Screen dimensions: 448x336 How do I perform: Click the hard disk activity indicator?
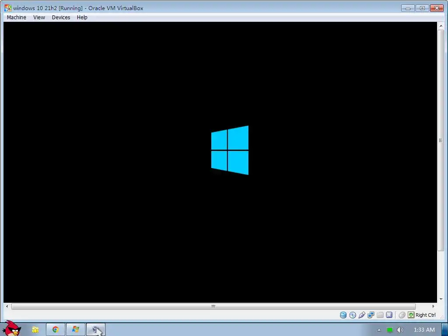343,315
